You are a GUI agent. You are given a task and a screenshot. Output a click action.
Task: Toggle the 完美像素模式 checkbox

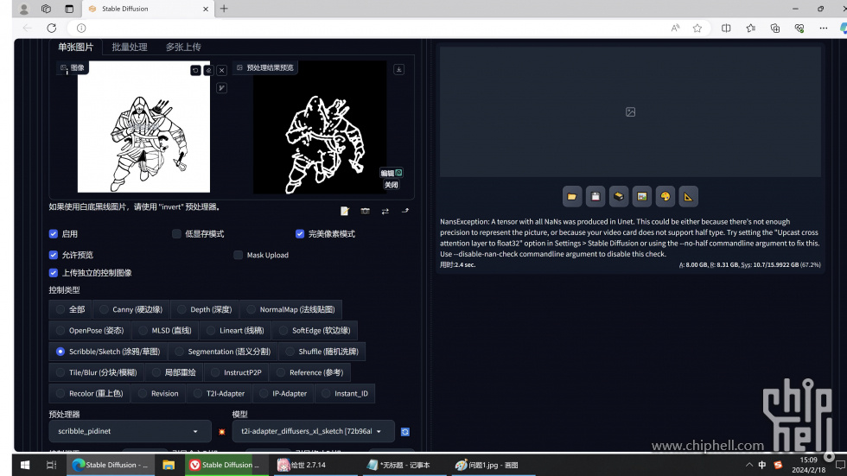coord(300,234)
